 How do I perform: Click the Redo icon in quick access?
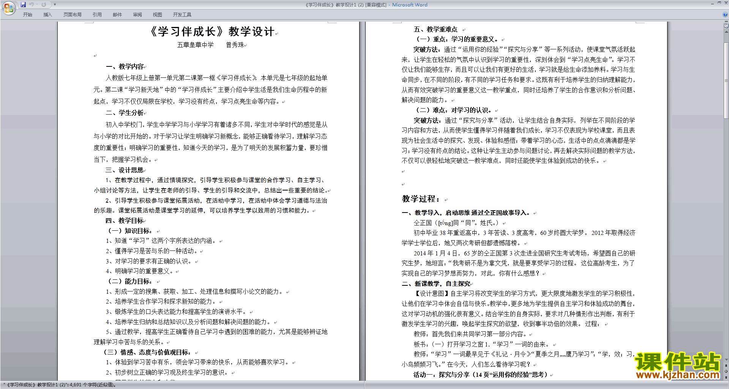pyautogui.click(x=44, y=5)
